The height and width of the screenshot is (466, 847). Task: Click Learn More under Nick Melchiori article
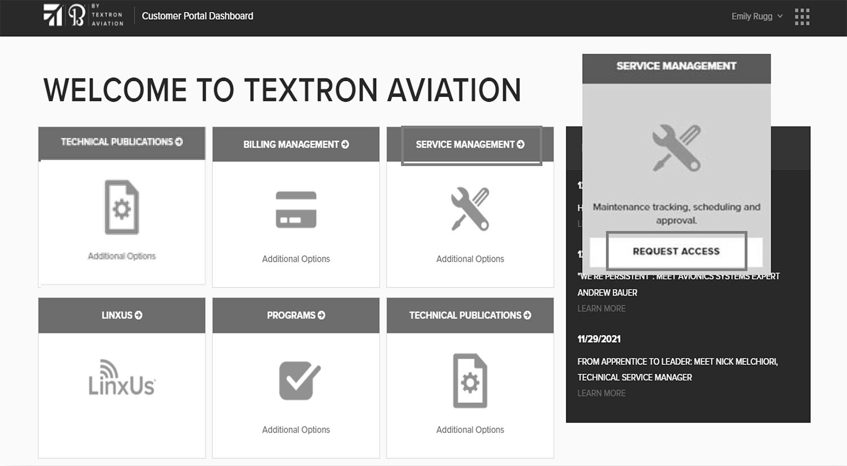click(x=601, y=393)
